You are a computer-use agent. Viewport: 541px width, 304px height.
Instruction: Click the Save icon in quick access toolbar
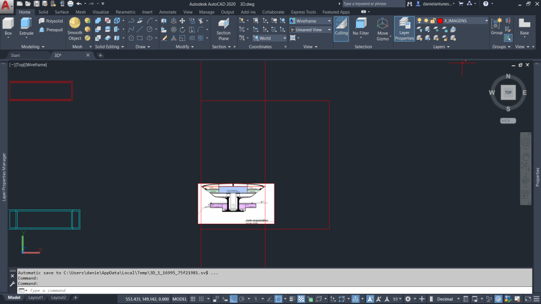36,4
